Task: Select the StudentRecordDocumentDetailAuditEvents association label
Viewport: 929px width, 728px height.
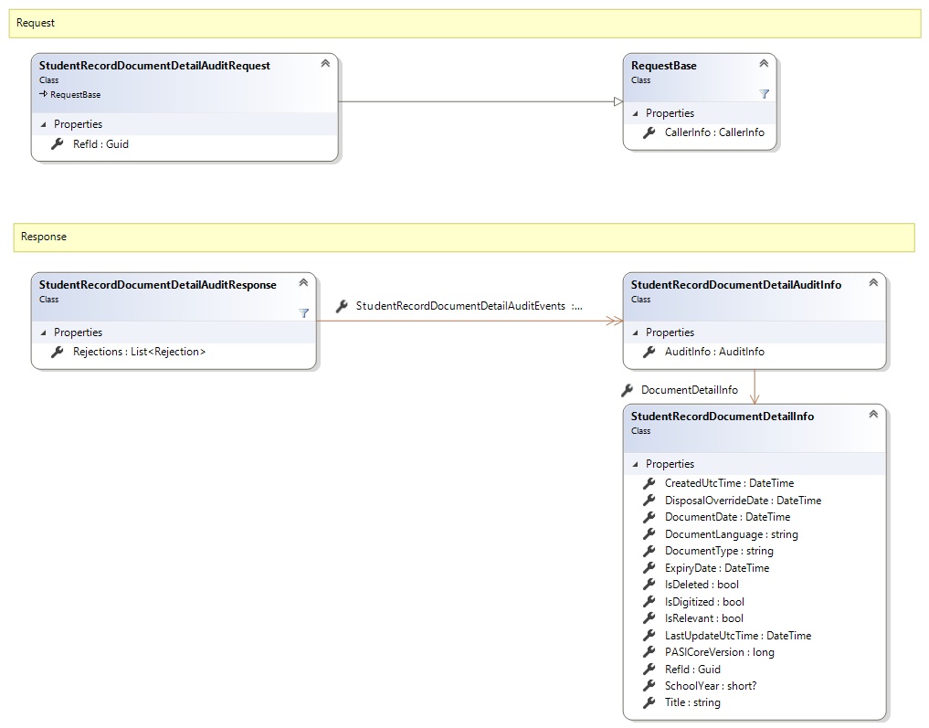Action: pyautogui.click(x=469, y=306)
